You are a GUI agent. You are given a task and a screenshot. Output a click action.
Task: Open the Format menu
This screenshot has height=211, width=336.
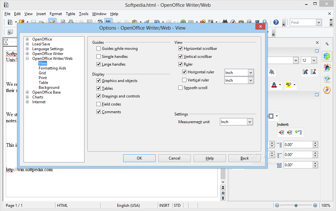point(56,14)
